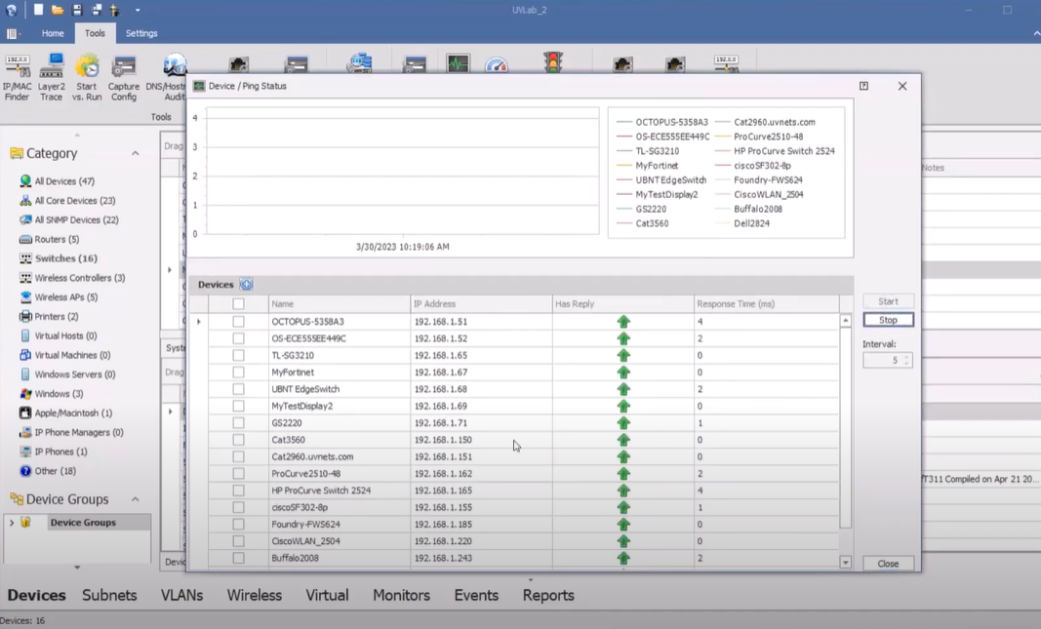Open the Monitors bottom tab

[x=402, y=595]
